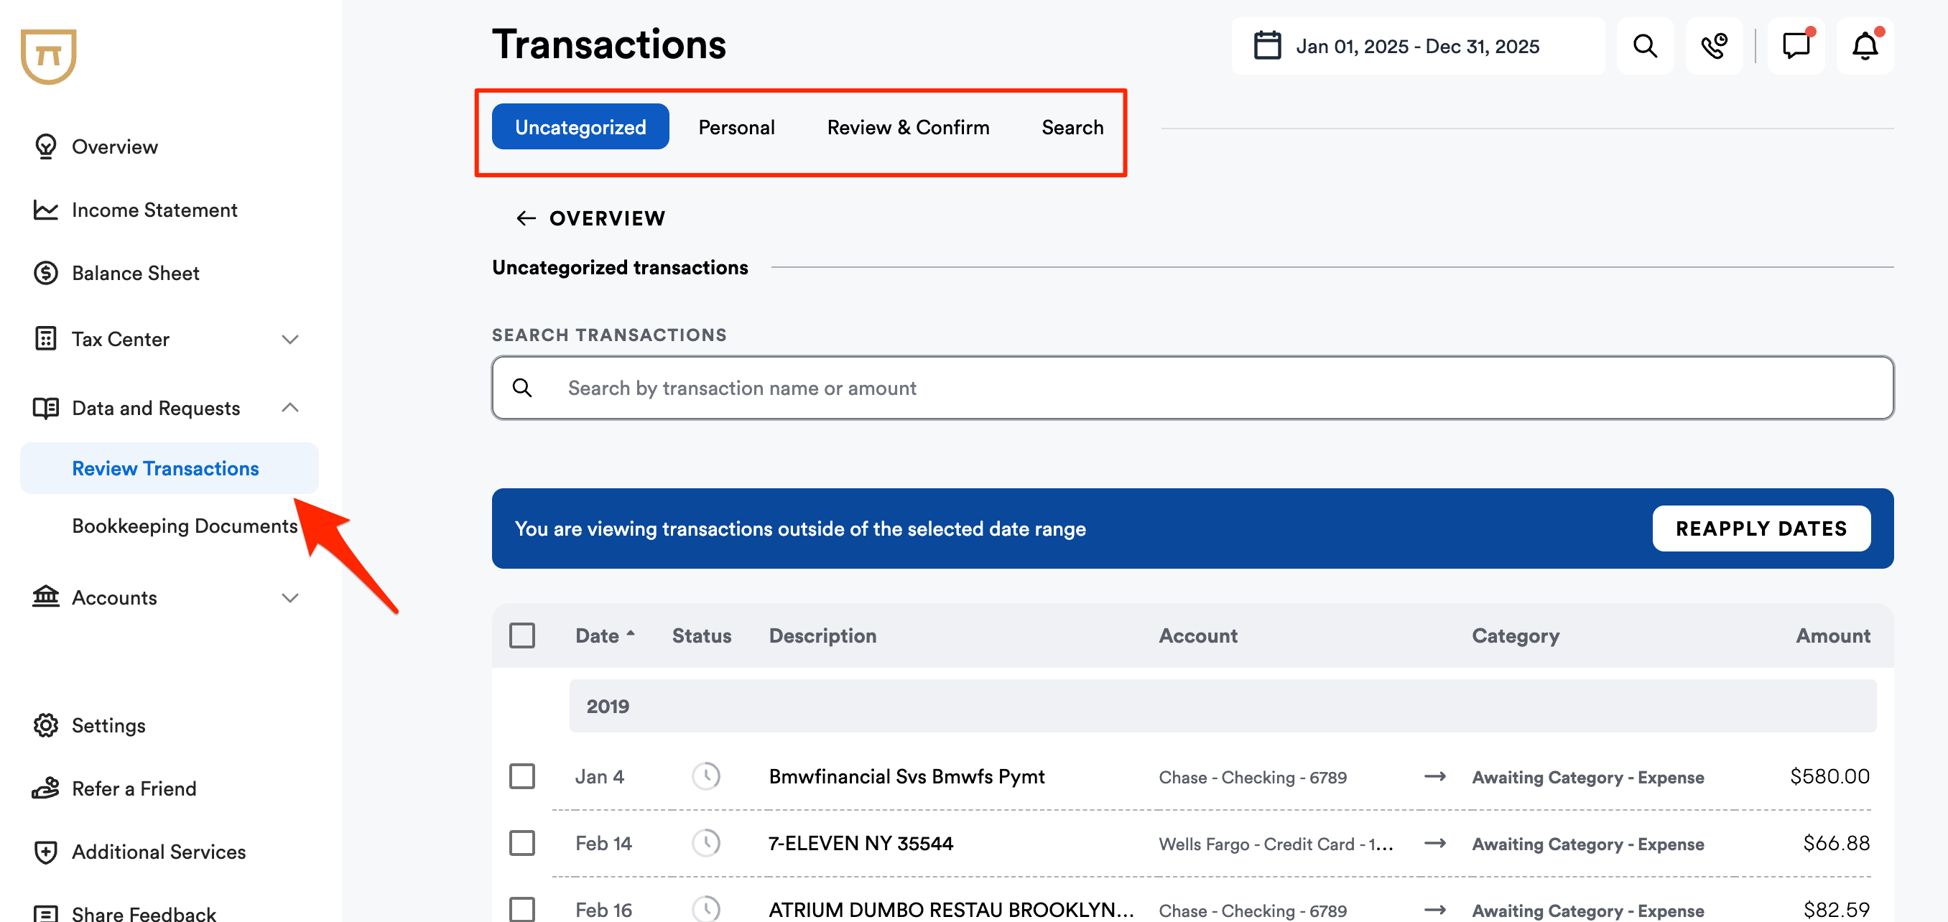Open Bookkeeping Documents in sidebar
Viewport: 1948px width, 922px height.
pos(185,526)
